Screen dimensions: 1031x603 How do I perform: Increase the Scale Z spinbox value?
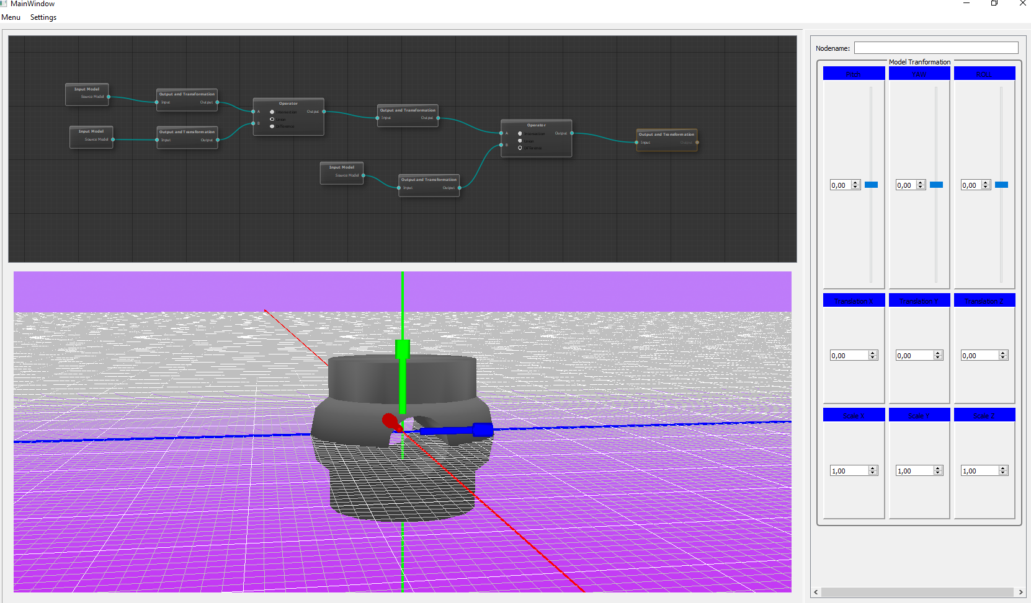click(x=1003, y=469)
